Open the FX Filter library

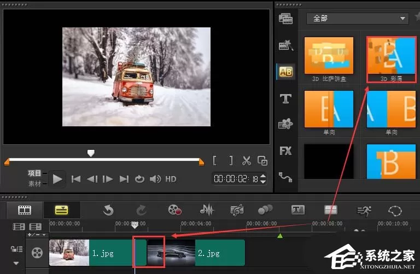pos(285,151)
